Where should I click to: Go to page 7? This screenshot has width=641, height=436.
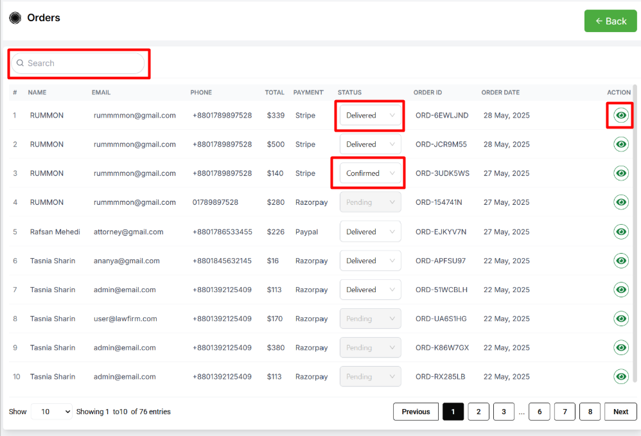pos(565,412)
